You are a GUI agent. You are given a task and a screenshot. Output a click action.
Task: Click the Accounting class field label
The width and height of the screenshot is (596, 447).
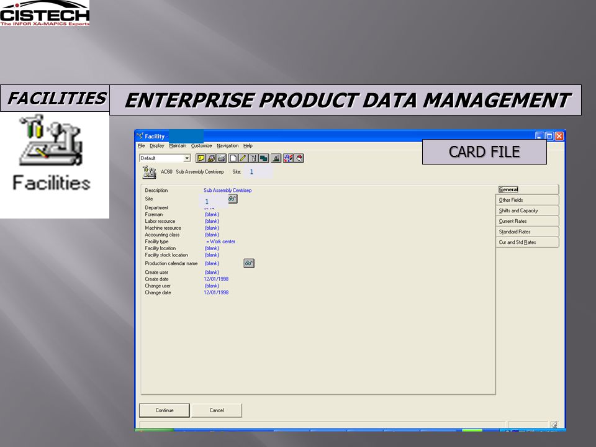(162, 235)
